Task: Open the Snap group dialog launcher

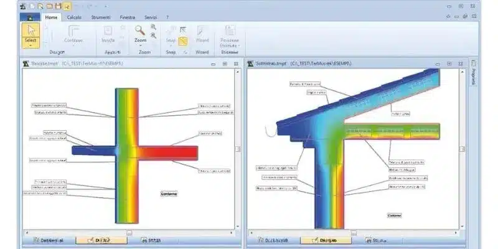Action: point(186,52)
